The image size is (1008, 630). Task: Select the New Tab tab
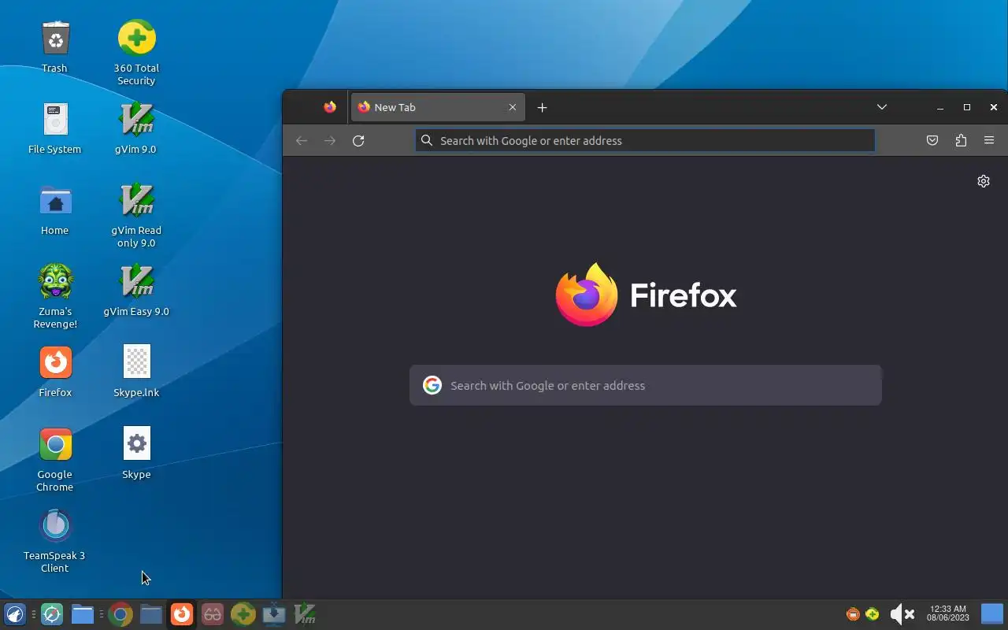coord(438,107)
